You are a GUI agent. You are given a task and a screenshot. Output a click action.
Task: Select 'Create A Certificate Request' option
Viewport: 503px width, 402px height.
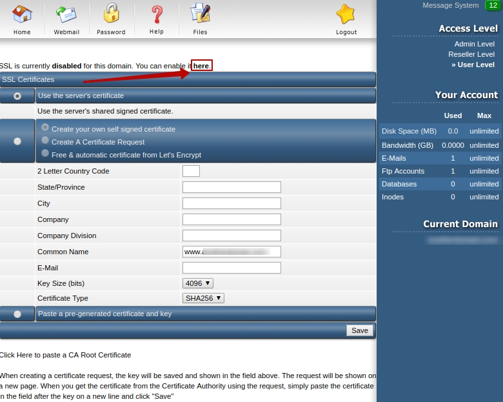coord(45,140)
